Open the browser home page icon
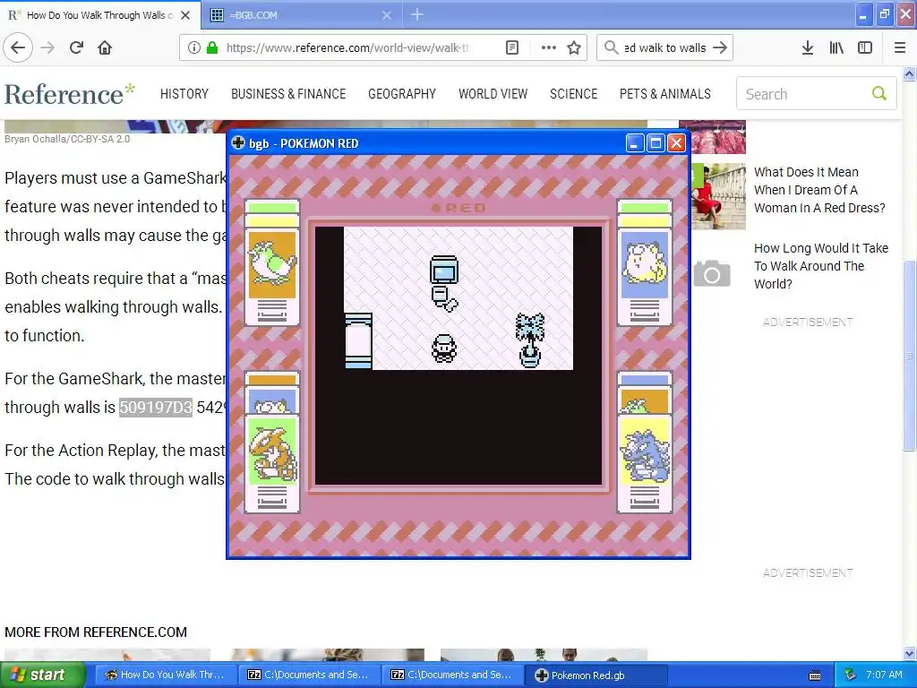Screen dimensions: 917x688 (x=105, y=47)
